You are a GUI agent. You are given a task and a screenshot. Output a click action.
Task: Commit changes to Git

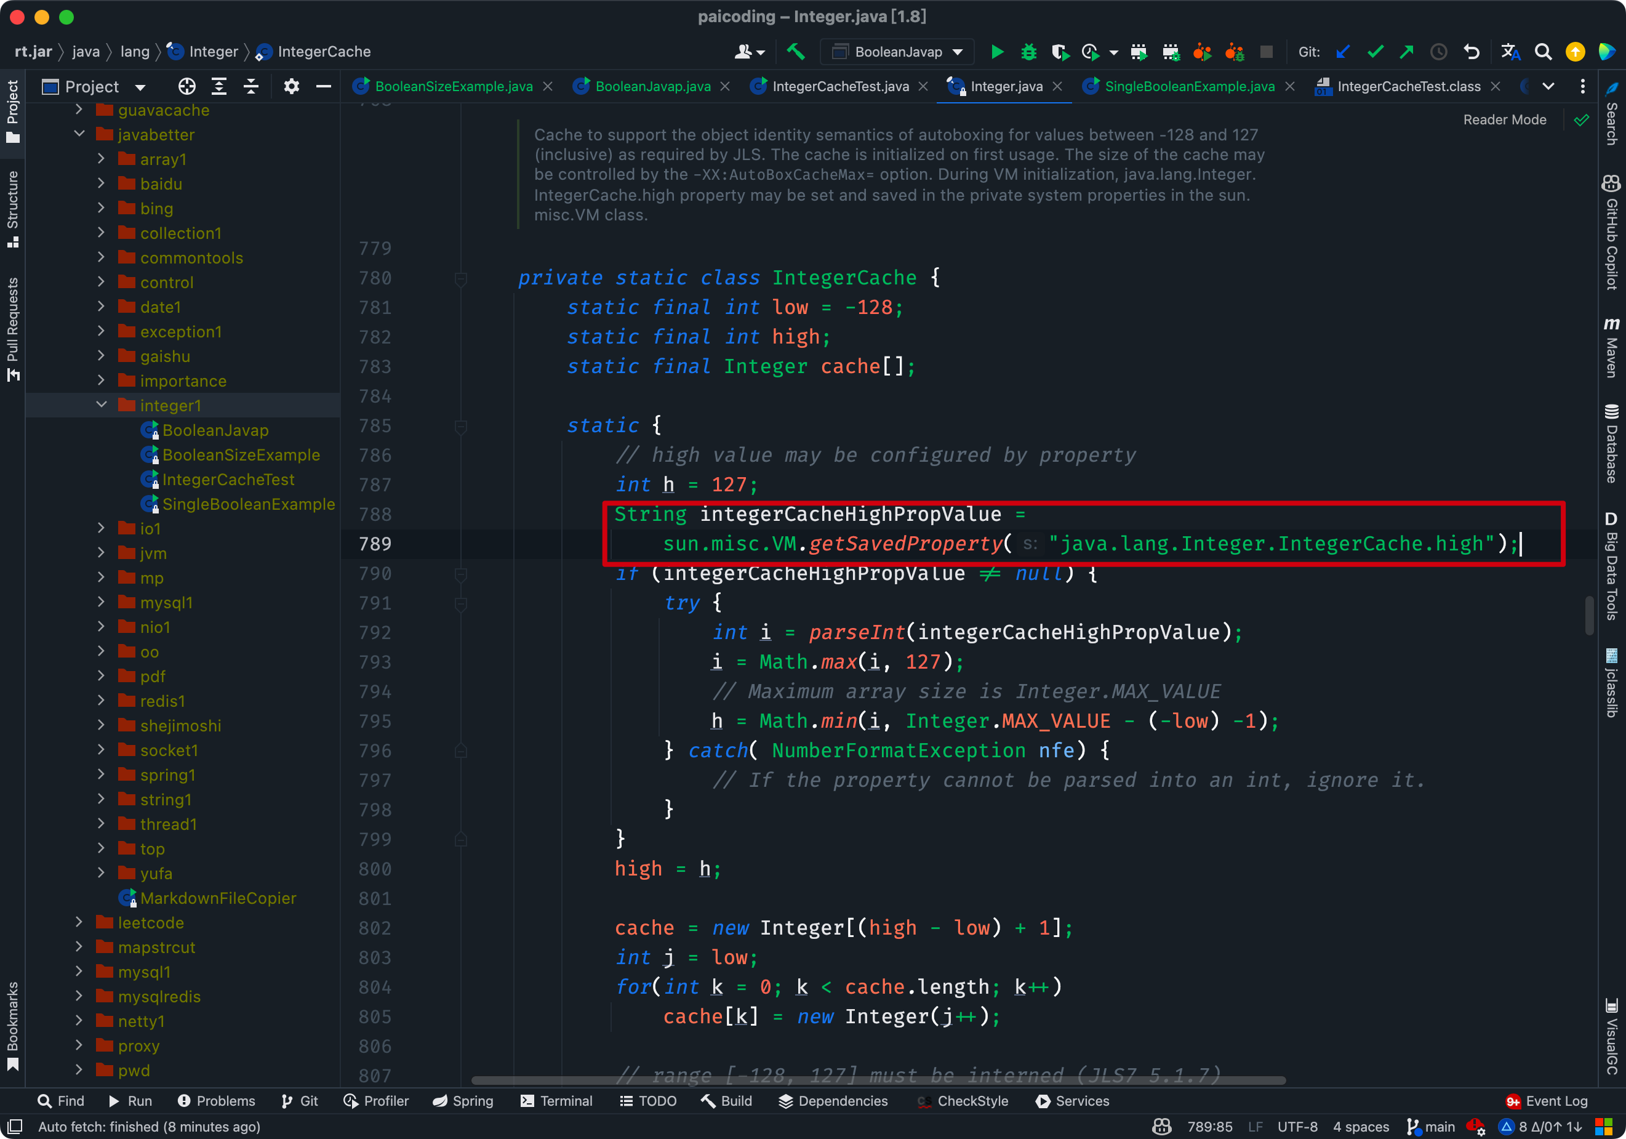pos(1376,52)
